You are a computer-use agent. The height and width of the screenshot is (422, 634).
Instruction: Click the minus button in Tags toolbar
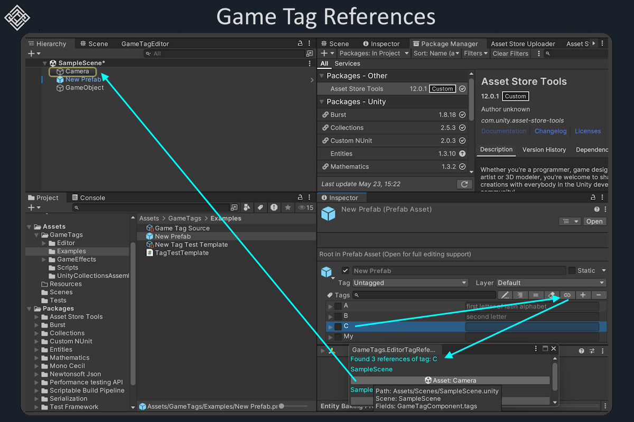point(599,295)
